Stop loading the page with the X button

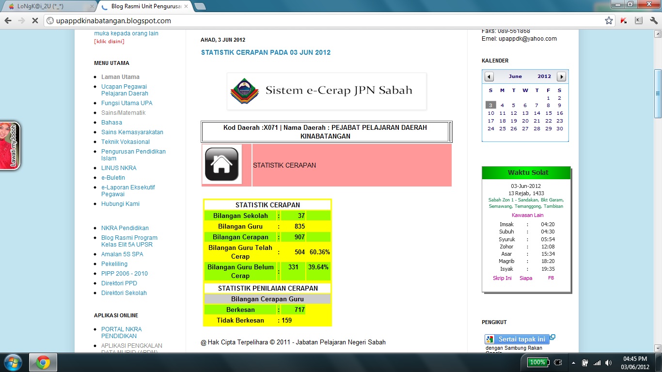35,21
